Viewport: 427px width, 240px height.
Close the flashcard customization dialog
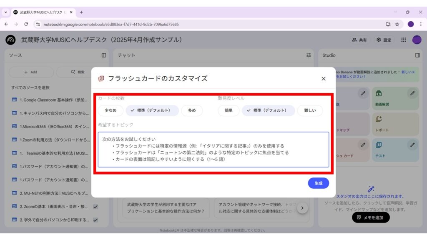point(323,78)
